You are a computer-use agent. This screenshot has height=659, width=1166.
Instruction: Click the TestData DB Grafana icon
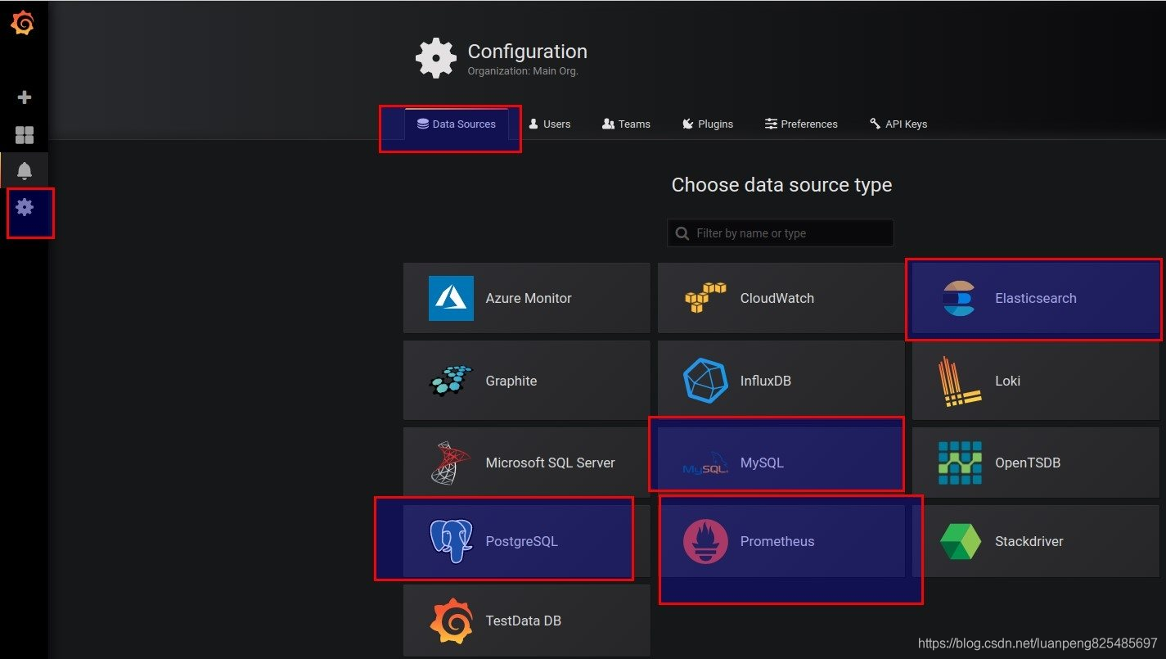click(451, 621)
